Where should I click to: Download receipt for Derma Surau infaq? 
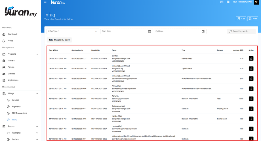click(251, 59)
